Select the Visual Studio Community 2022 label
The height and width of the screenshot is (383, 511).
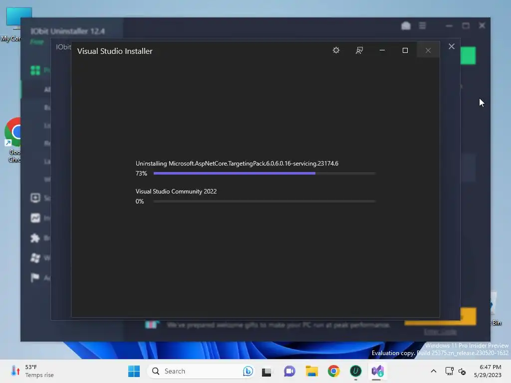tap(176, 191)
